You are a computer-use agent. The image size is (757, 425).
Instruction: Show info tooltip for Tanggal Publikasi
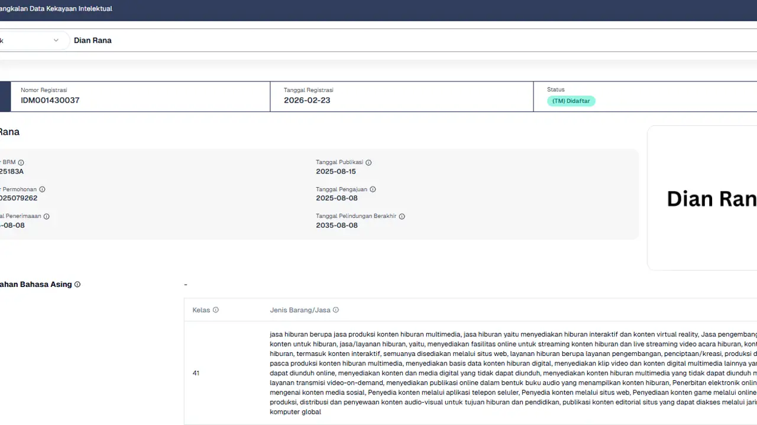[x=368, y=162]
